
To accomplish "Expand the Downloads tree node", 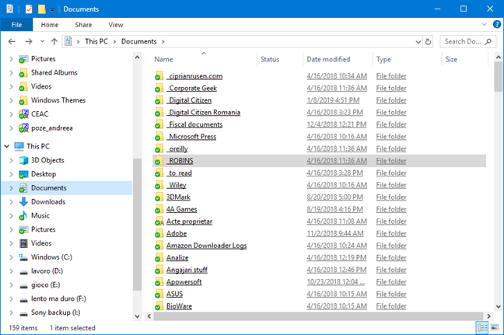I will 11,202.
